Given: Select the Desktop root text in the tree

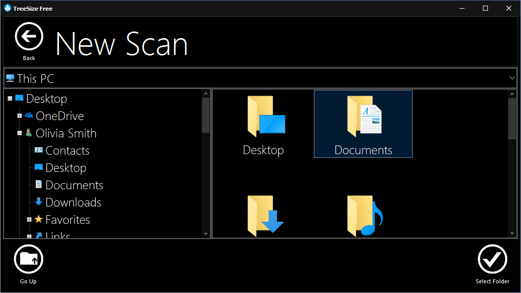Looking at the screenshot, I should click(x=46, y=99).
